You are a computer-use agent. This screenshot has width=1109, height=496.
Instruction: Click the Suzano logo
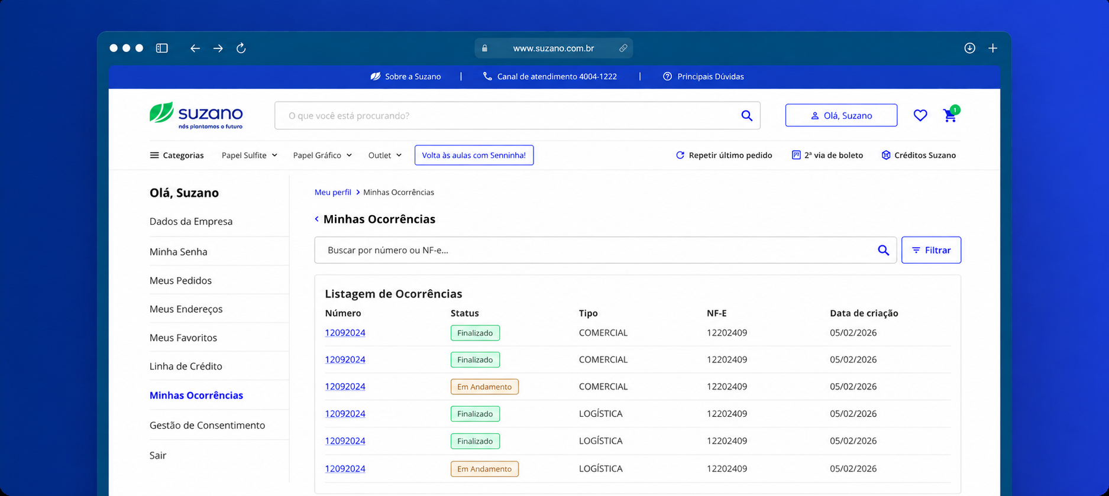(196, 115)
